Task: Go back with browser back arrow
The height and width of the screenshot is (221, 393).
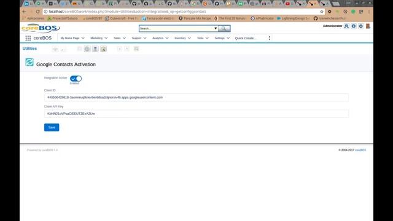Action: pos(25,12)
